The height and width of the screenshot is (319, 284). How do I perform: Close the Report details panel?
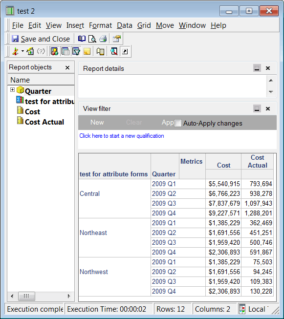(x=268, y=68)
